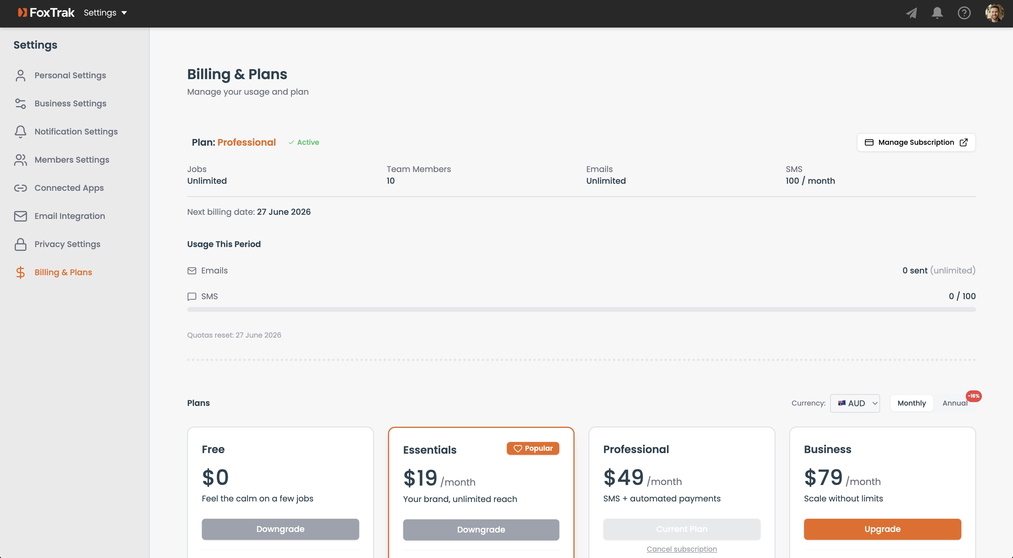Viewport: 1013px width, 558px height.
Task: Click the Email Integration envelope icon
Action: [21, 216]
